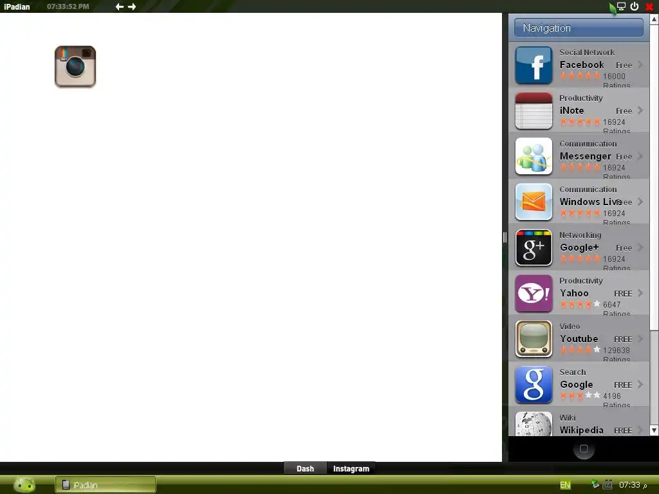Click Yahoo star rating

[580, 304]
